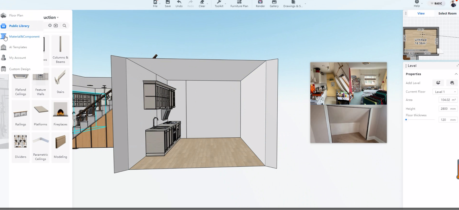This screenshot has height=210, width=459.
Task: Adjust the Floor thickness slider handle
Action: coord(406,120)
